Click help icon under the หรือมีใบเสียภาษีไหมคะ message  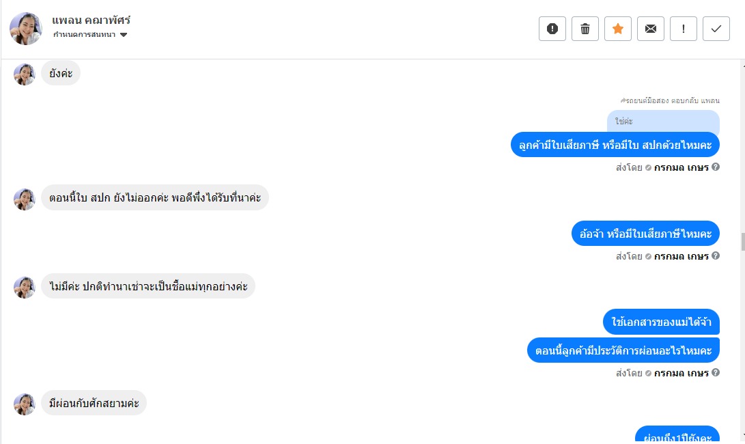(716, 256)
